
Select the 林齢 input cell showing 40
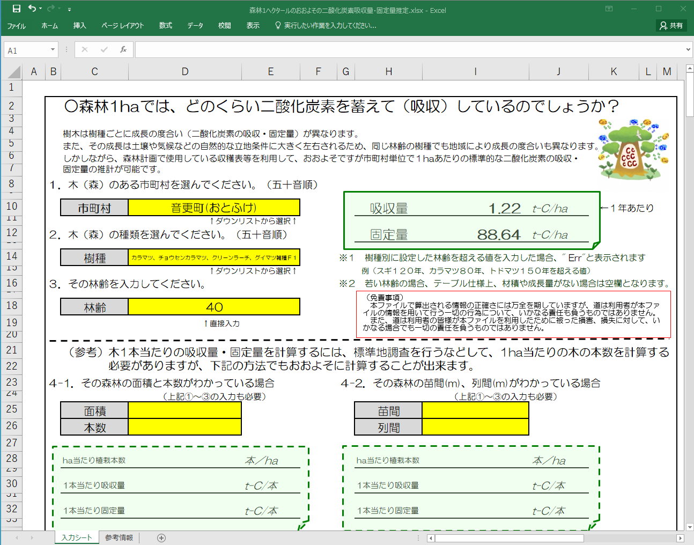214,307
